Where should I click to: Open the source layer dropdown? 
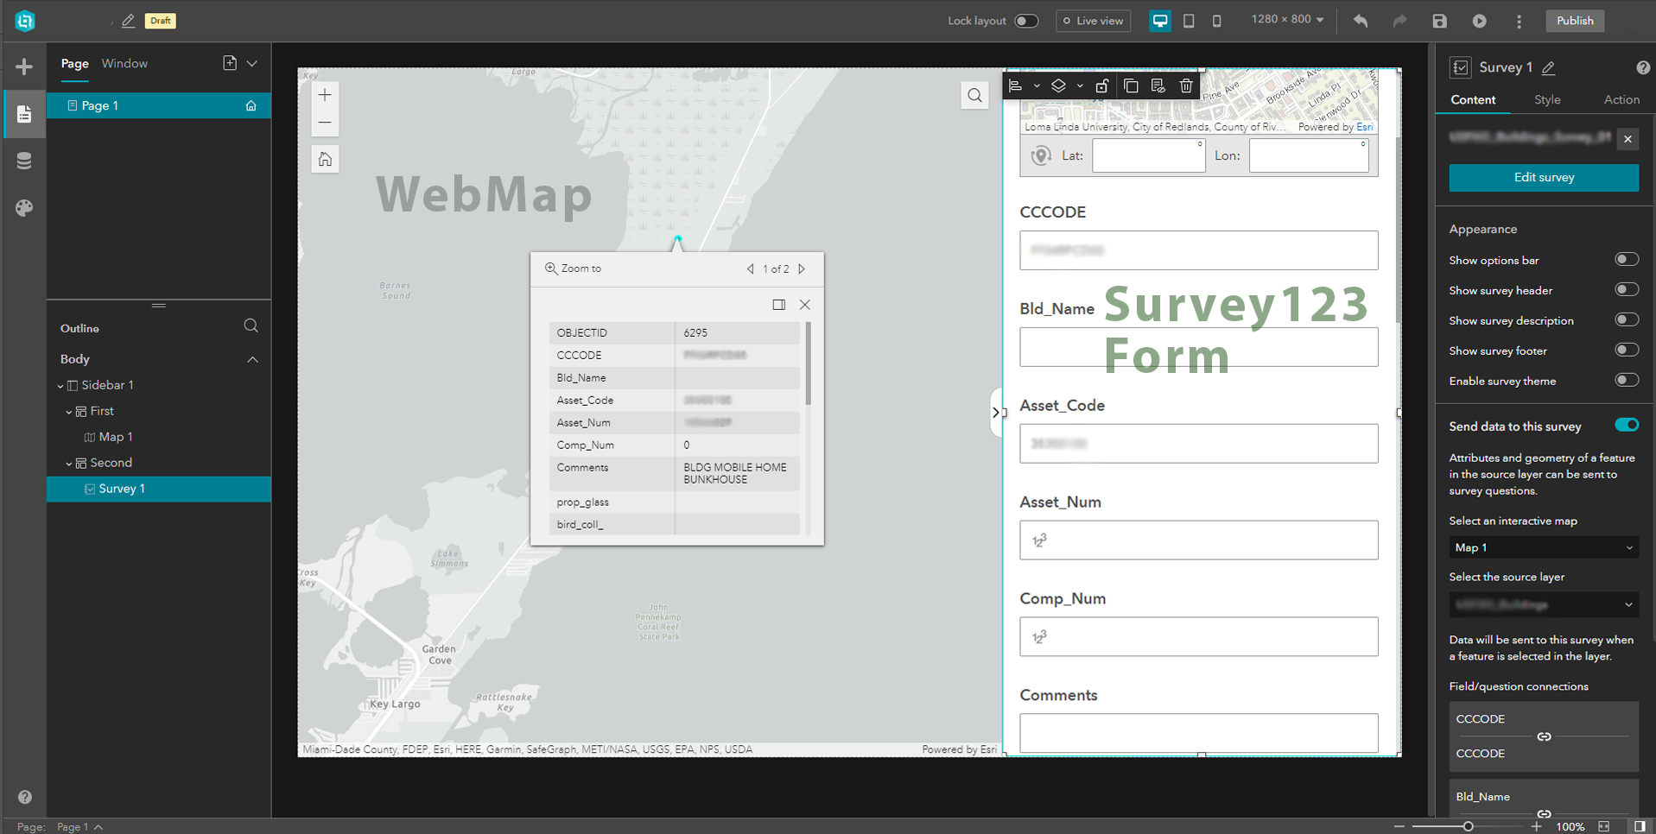(x=1544, y=604)
